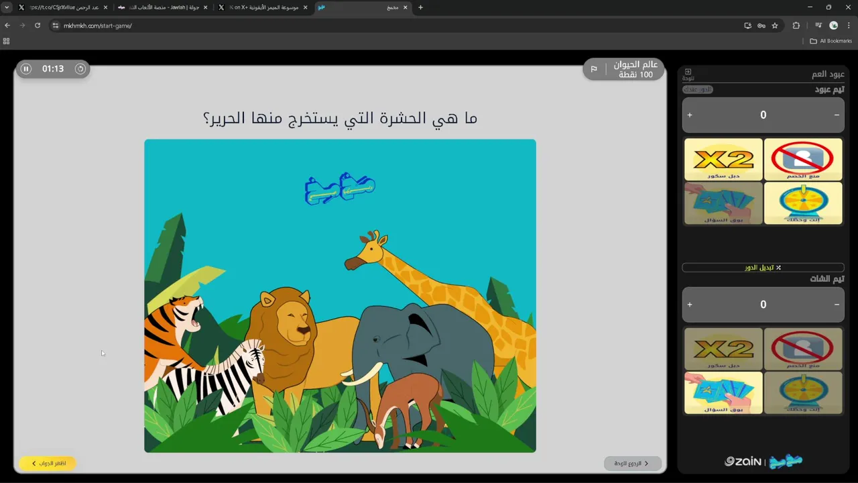The height and width of the screenshot is (483, 858).
Task: Go back in browser history
Action: pos(7,25)
